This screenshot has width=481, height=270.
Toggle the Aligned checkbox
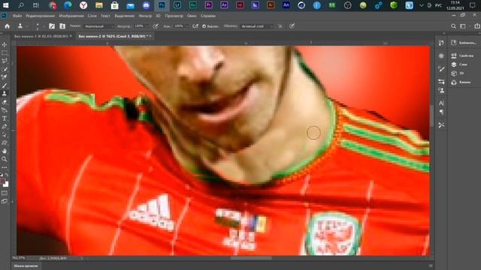pyautogui.click(x=204, y=26)
